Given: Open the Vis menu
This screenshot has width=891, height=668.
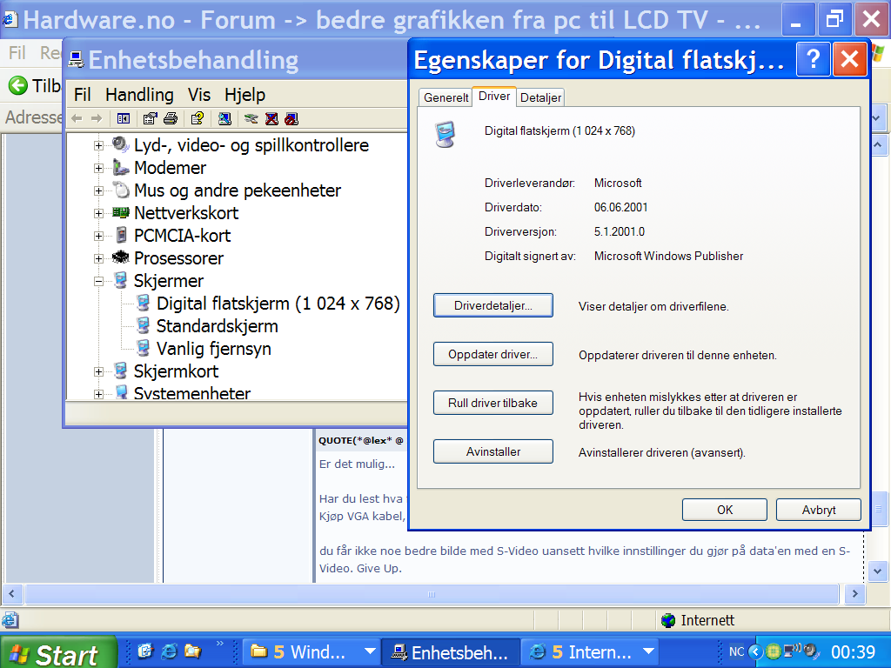Looking at the screenshot, I should tap(199, 94).
